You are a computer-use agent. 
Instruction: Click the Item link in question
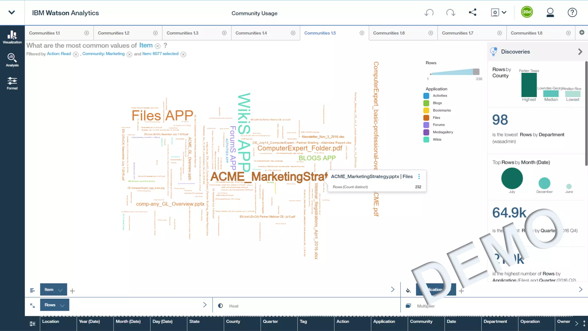click(146, 45)
